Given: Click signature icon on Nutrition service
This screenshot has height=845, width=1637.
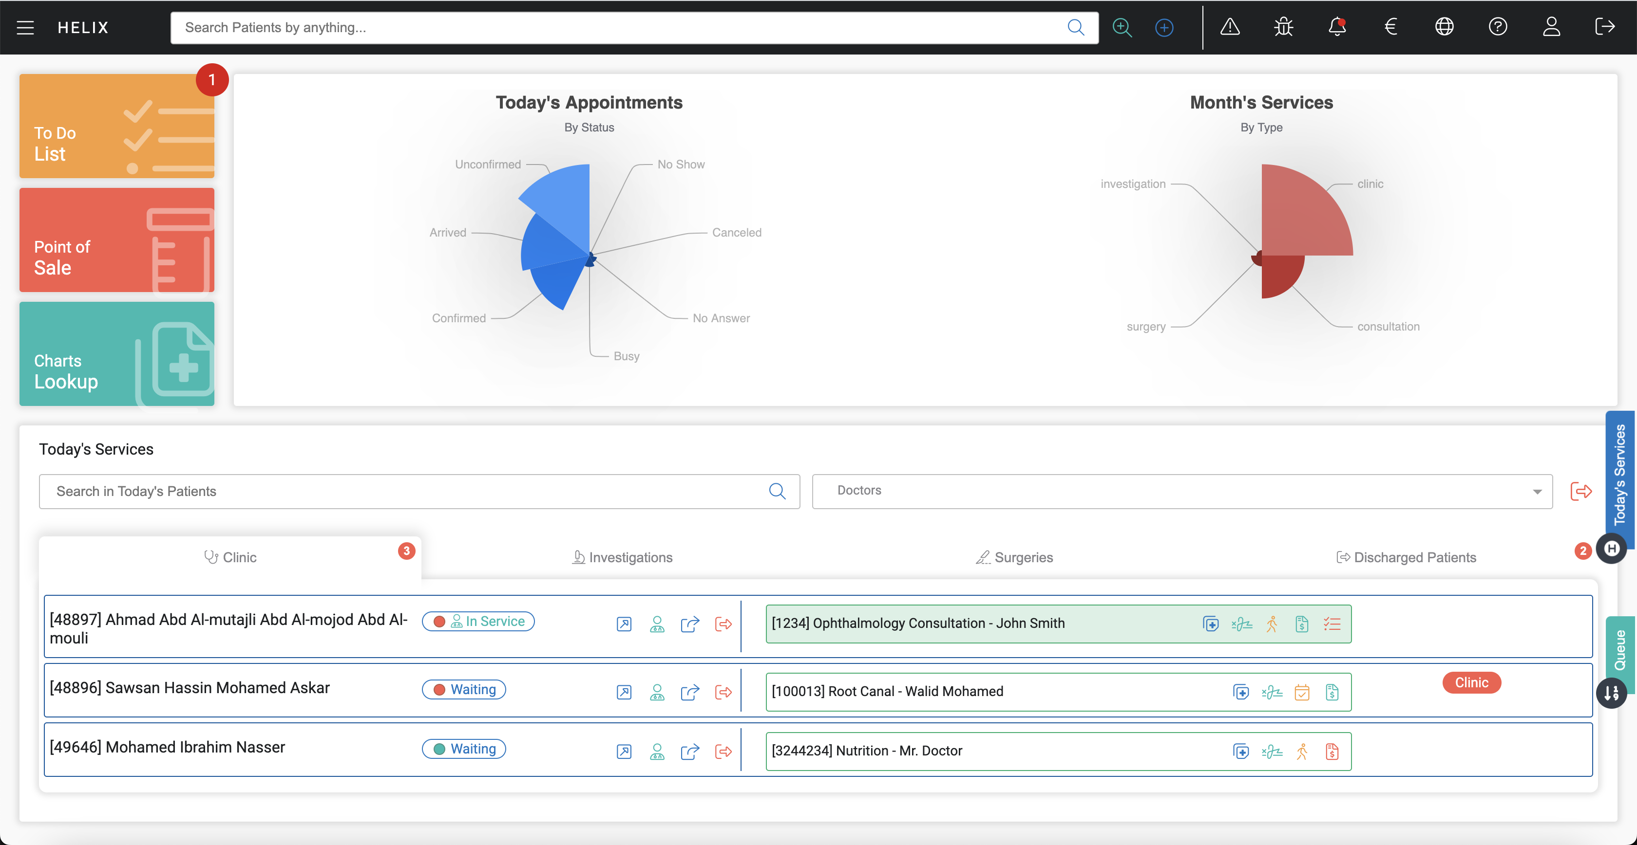Looking at the screenshot, I should coord(1272,752).
